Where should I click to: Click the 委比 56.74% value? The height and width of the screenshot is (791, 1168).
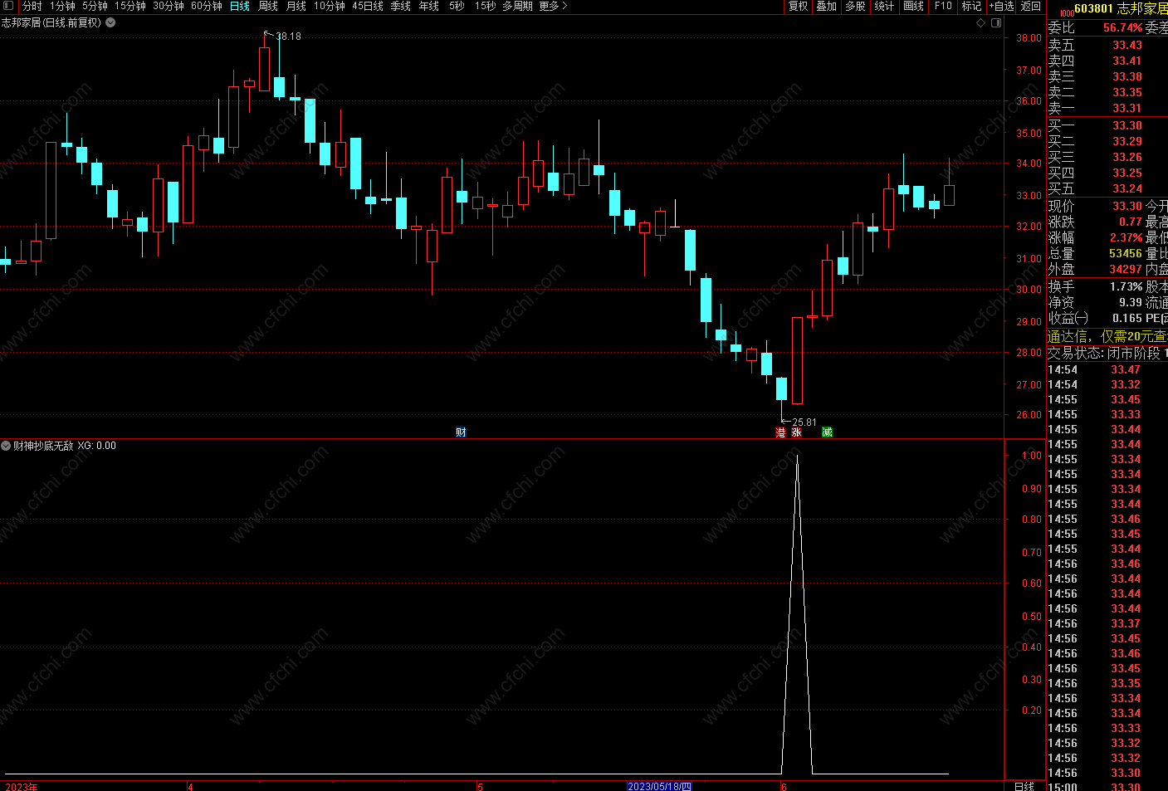tap(1122, 27)
